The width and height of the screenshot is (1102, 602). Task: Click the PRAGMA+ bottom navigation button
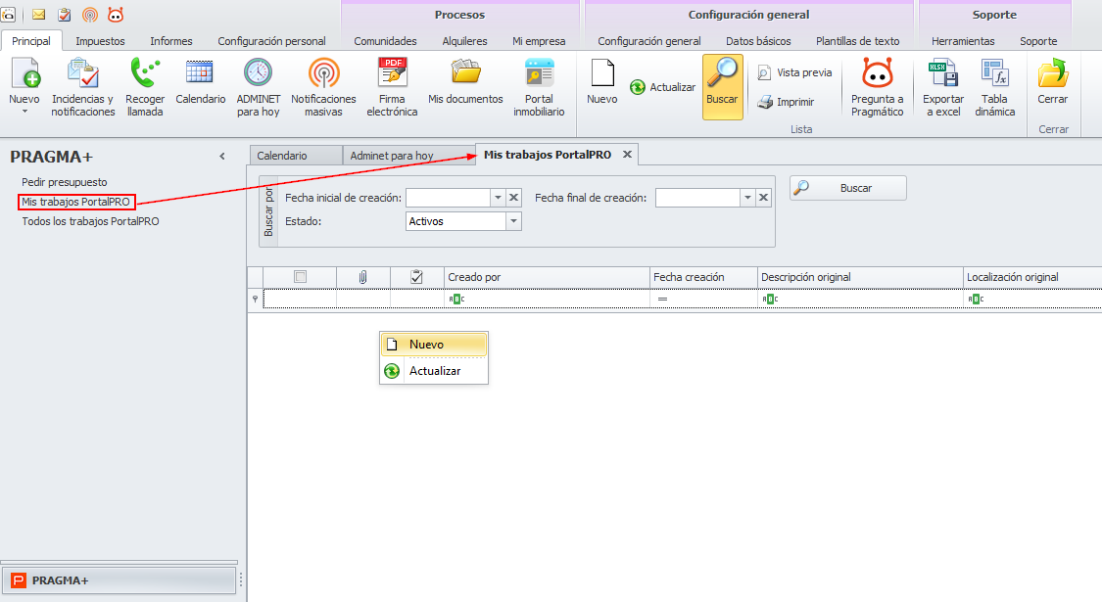coord(119,580)
